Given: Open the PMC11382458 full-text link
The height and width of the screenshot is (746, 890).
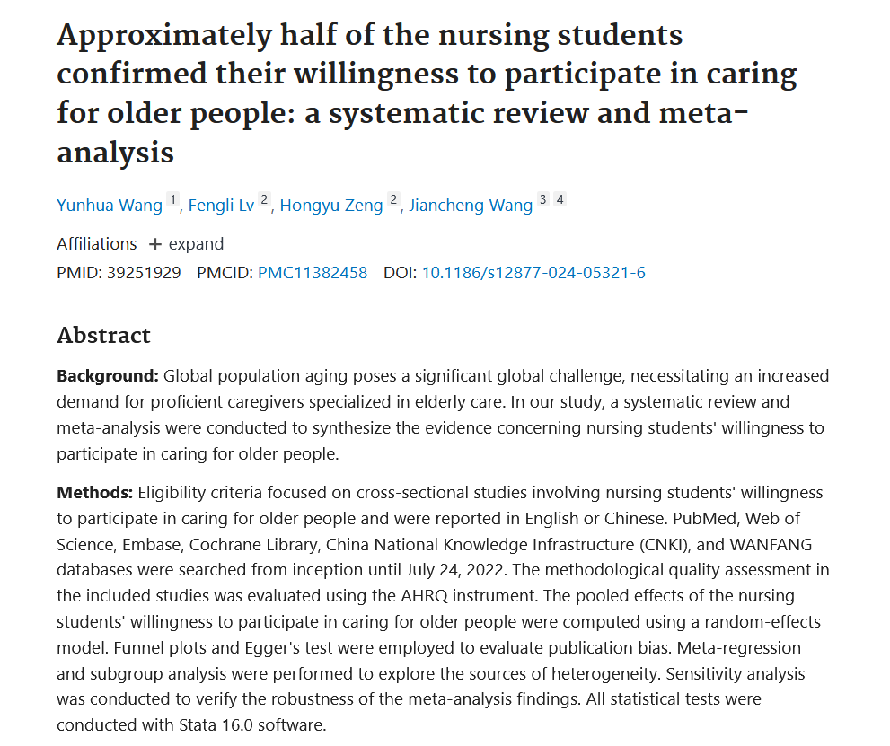Looking at the screenshot, I should tap(313, 273).
